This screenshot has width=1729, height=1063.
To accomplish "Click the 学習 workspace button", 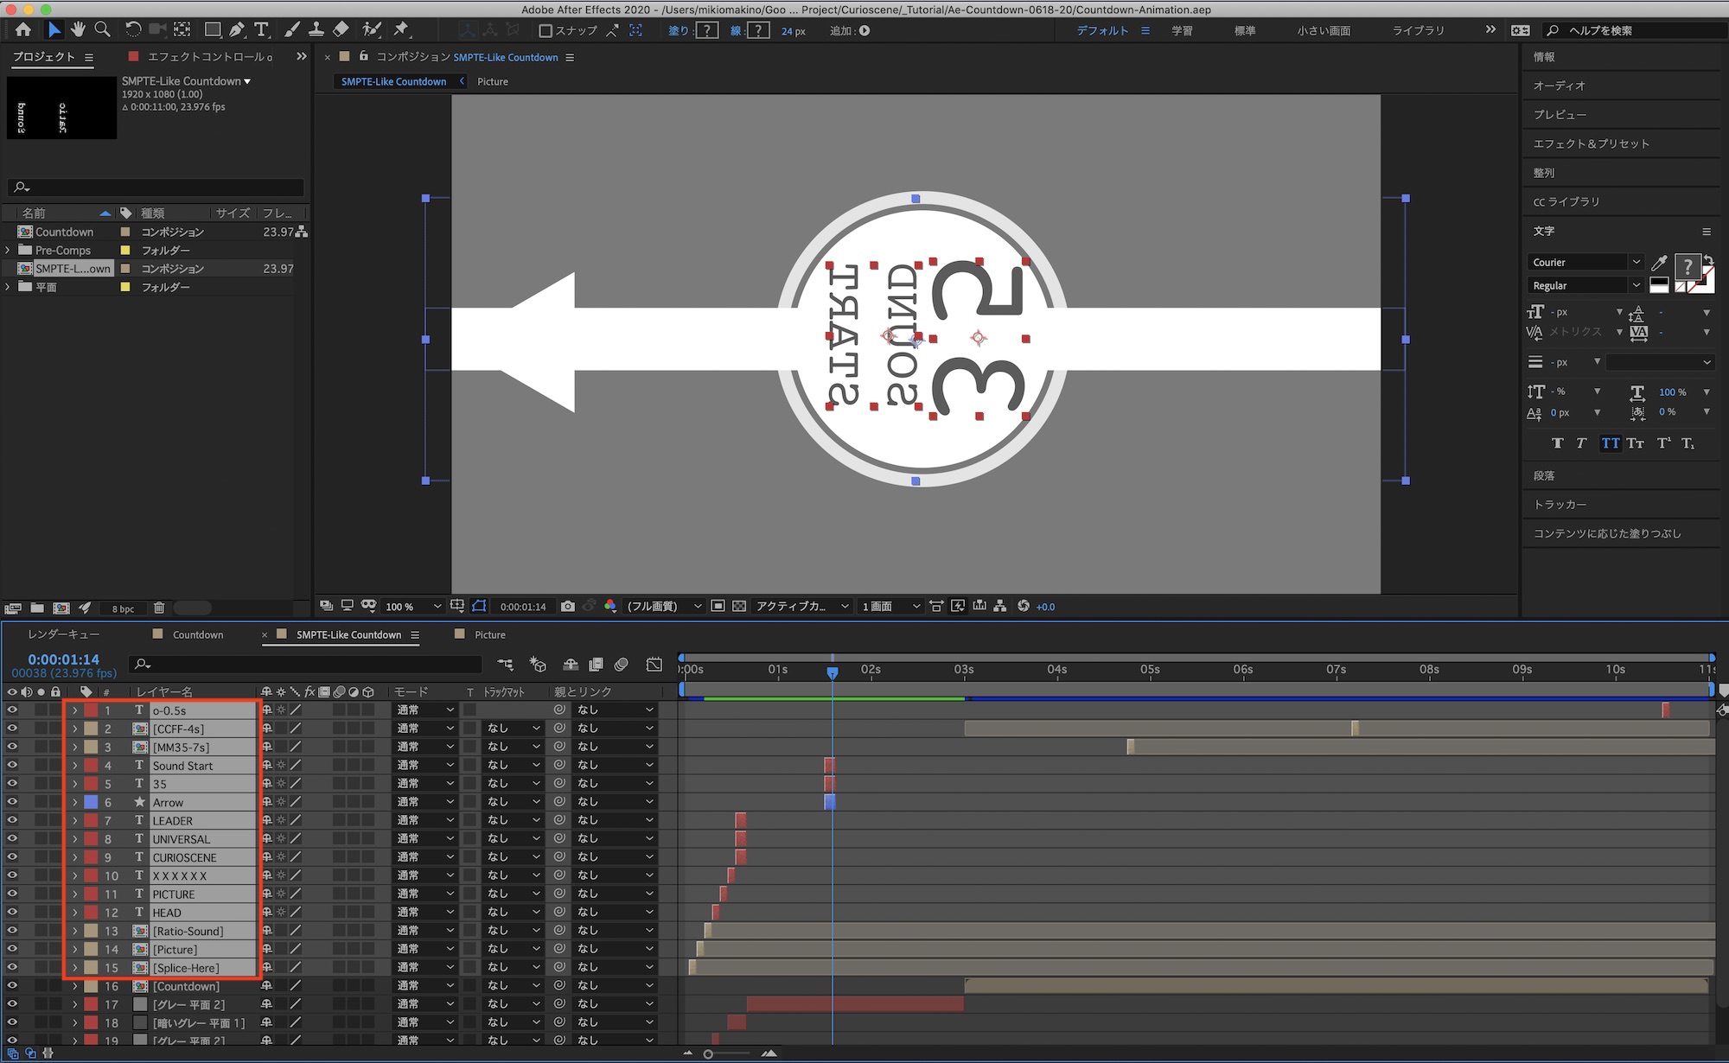I will point(1181,31).
